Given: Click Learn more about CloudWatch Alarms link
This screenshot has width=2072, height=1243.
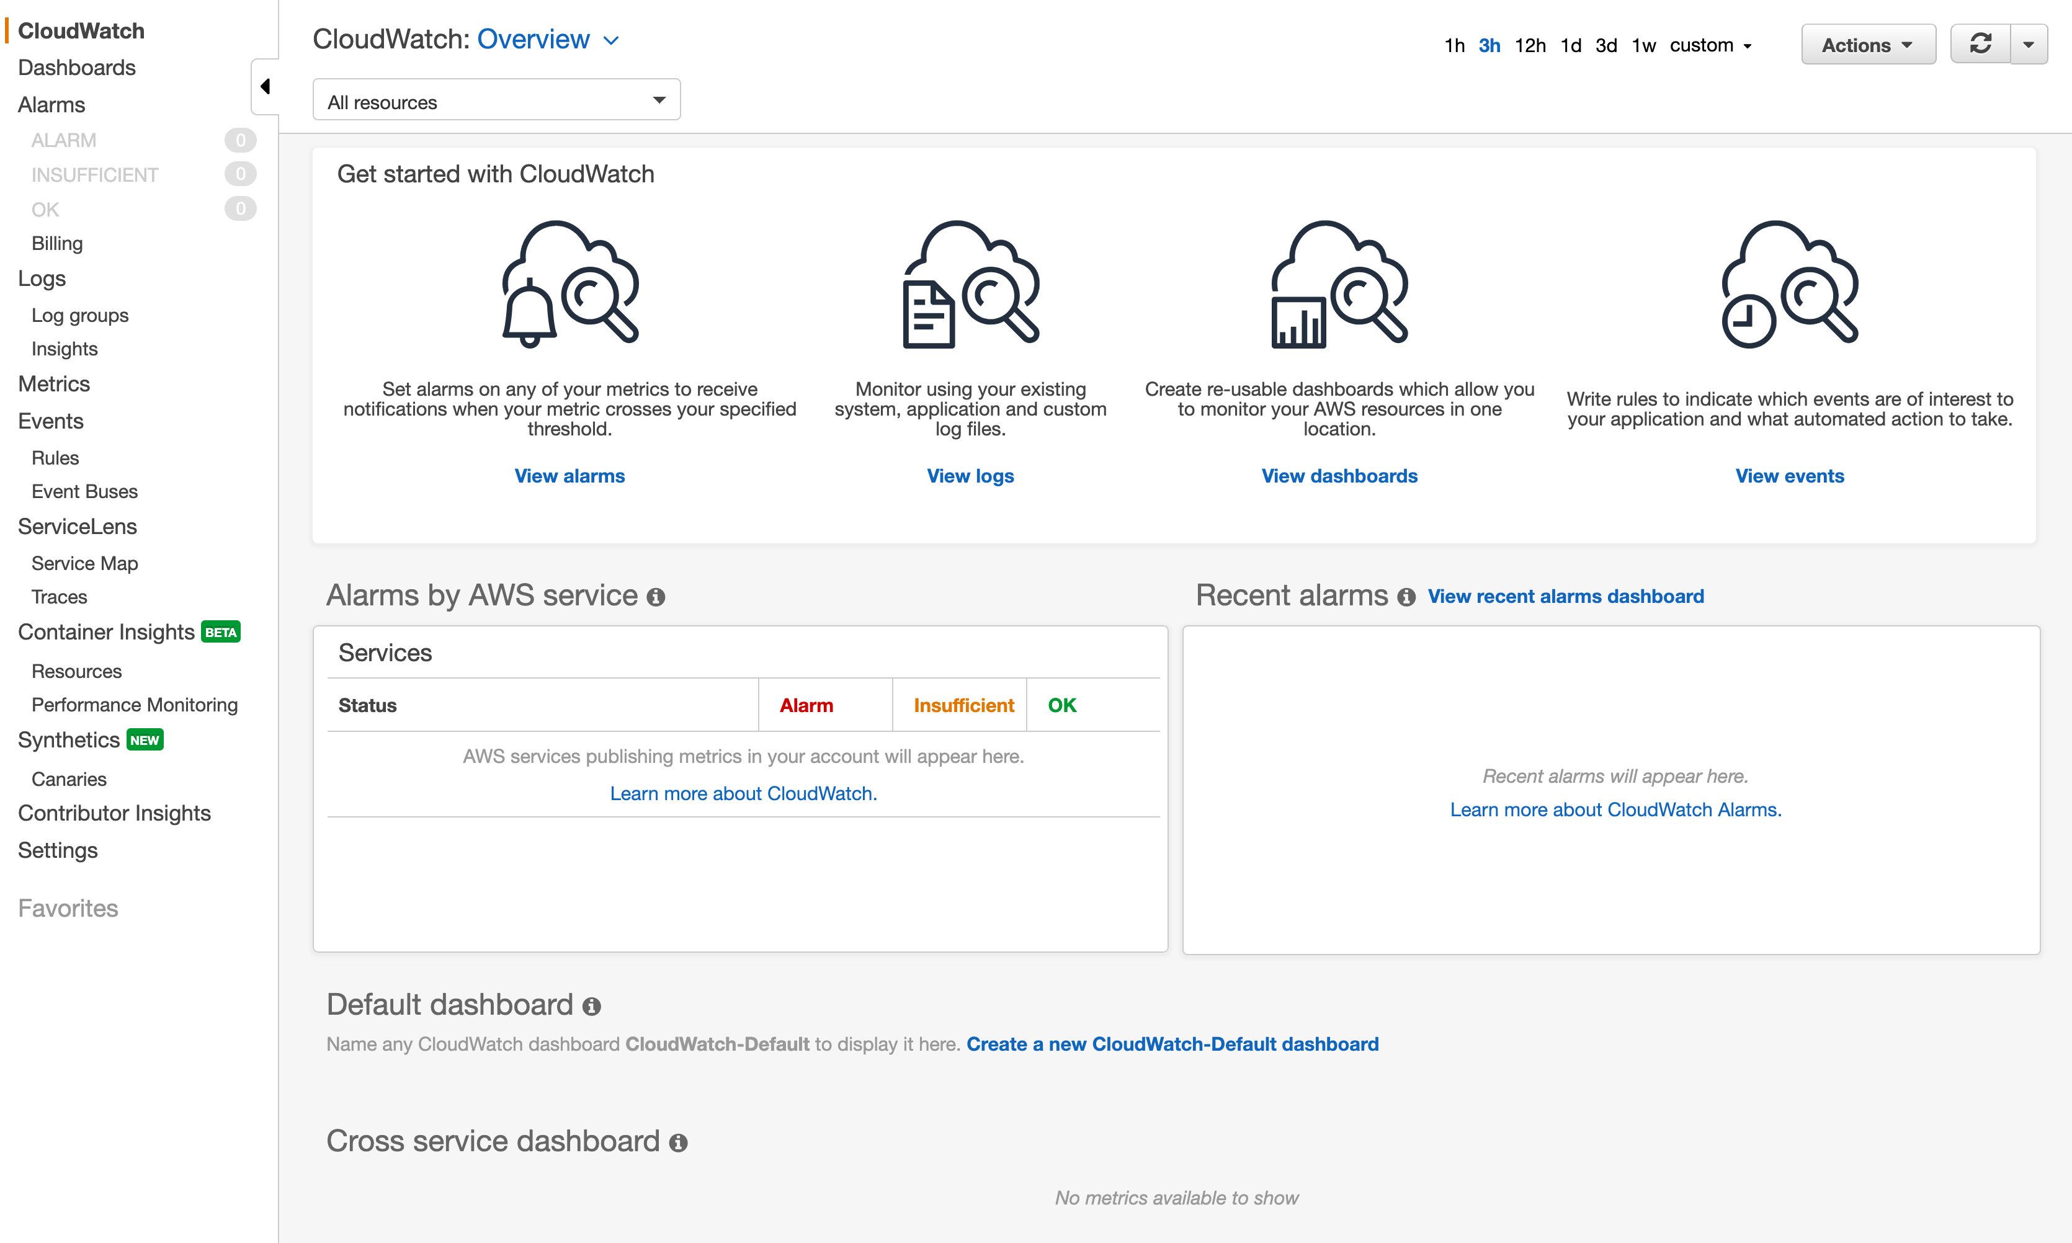Looking at the screenshot, I should (1615, 810).
